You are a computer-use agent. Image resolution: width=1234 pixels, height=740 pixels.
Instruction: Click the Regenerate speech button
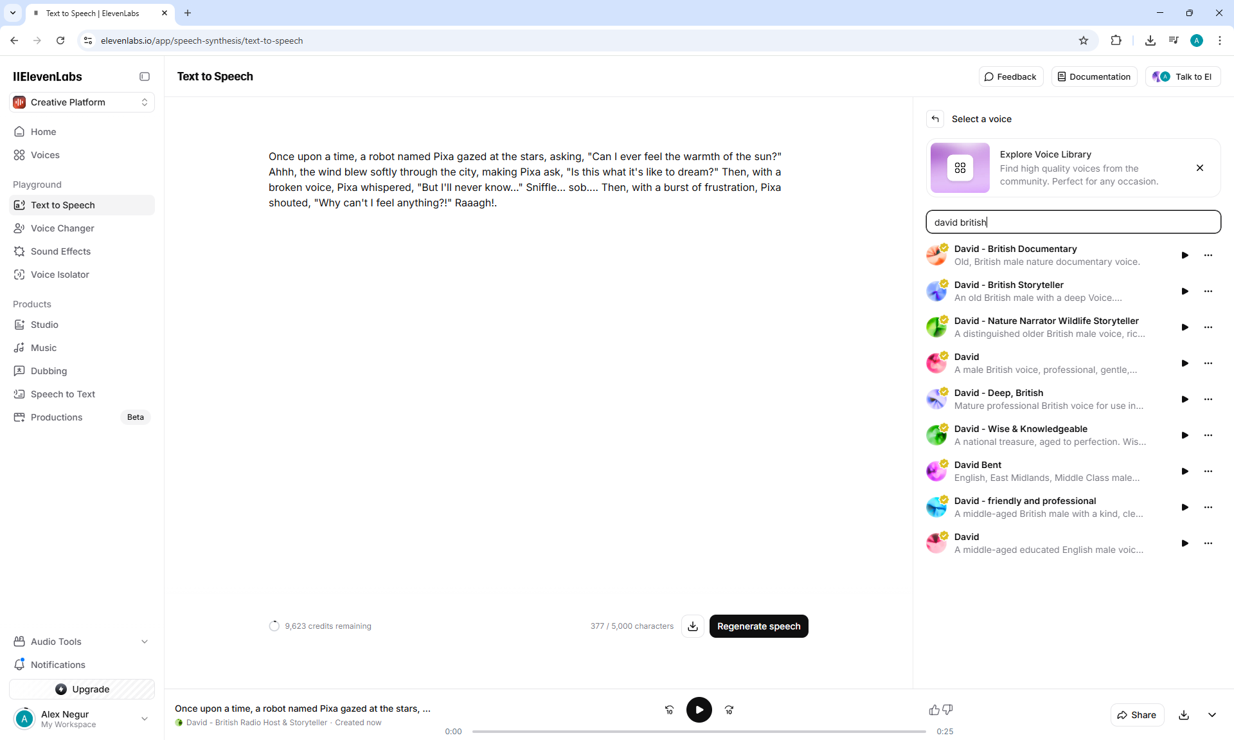pos(758,626)
